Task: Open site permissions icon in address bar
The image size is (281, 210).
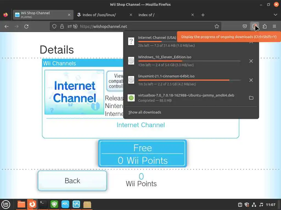Action: 69,27
